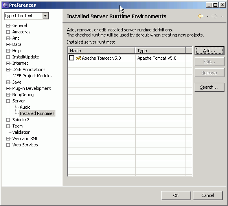Select Audio under Server
This screenshot has height=206, width=228.
(25, 107)
